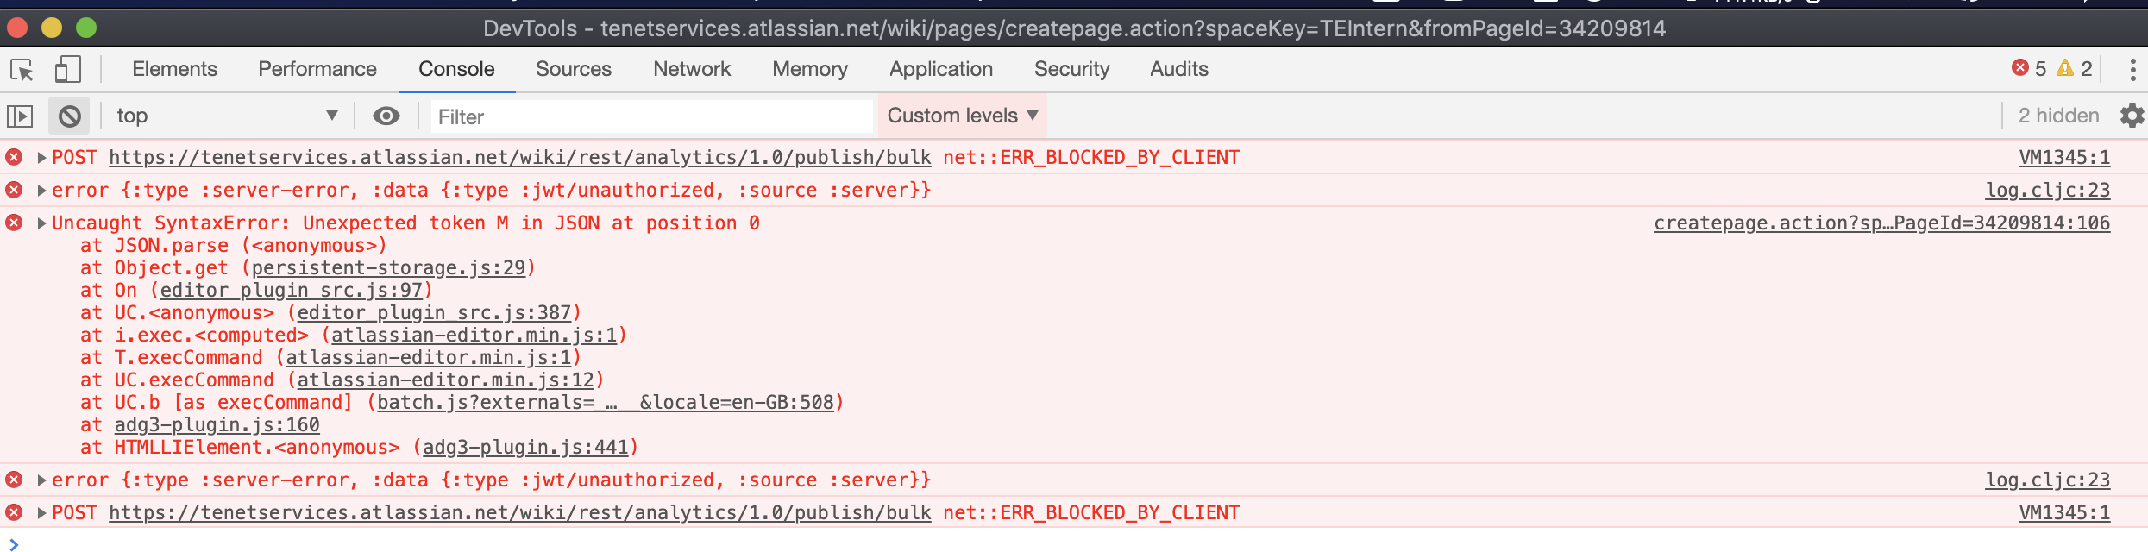This screenshot has width=2148, height=552.
Task: Expand the last POST analytics error
Action: click(x=41, y=513)
